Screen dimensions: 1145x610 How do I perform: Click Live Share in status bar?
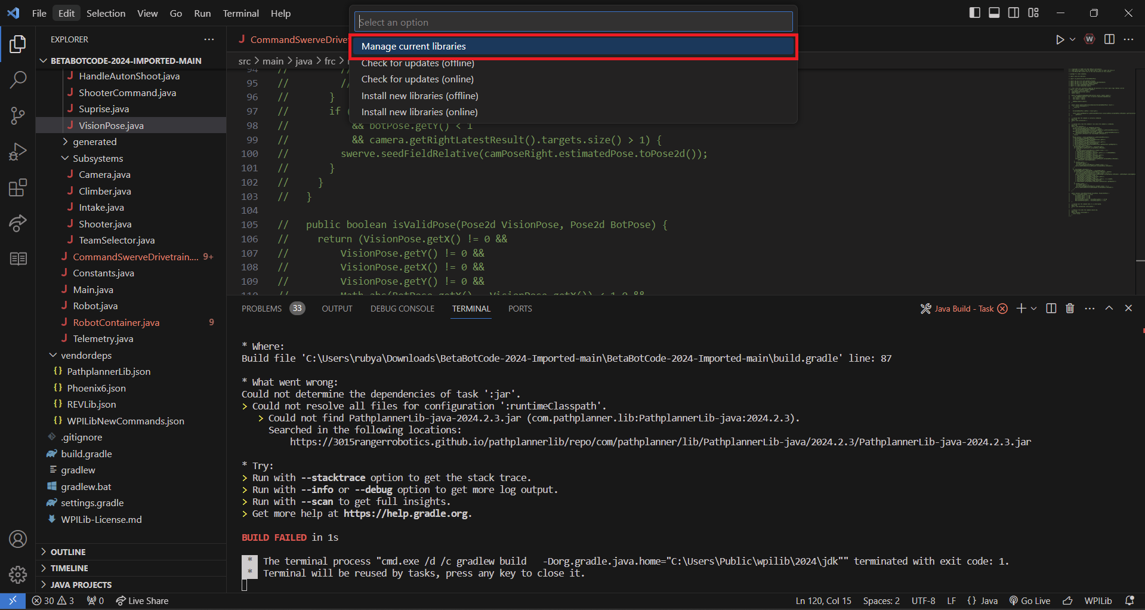coord(143,601)
